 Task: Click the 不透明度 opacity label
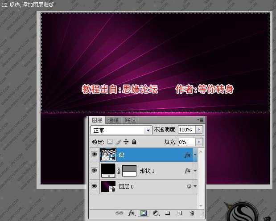pyautogui.click(x=165, y=130)
